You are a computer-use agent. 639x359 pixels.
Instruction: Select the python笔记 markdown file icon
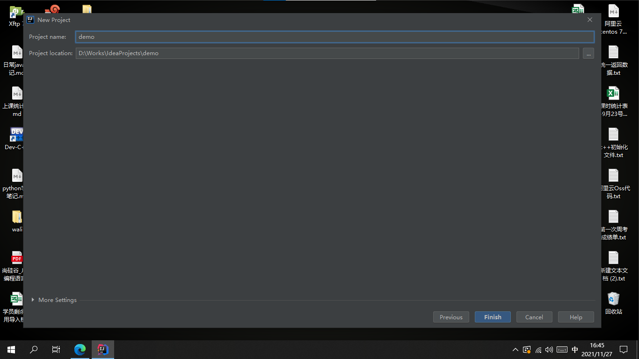click(x=14, y=184)
